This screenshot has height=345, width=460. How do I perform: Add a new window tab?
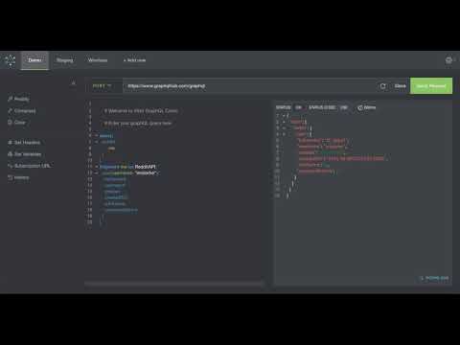click(x=134, y=60)
